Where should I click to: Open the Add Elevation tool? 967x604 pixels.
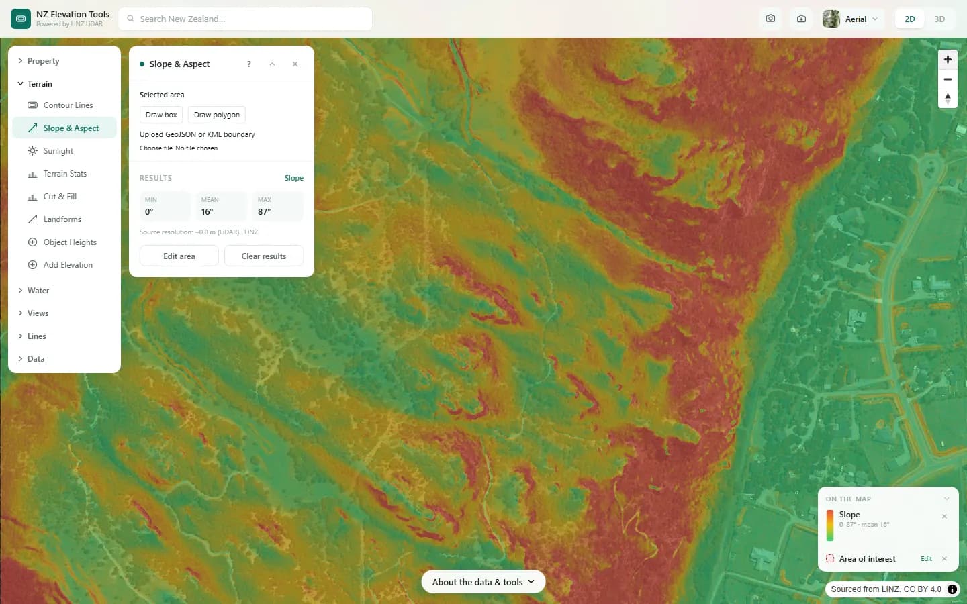pyautogui.click(x=64, y=265)
